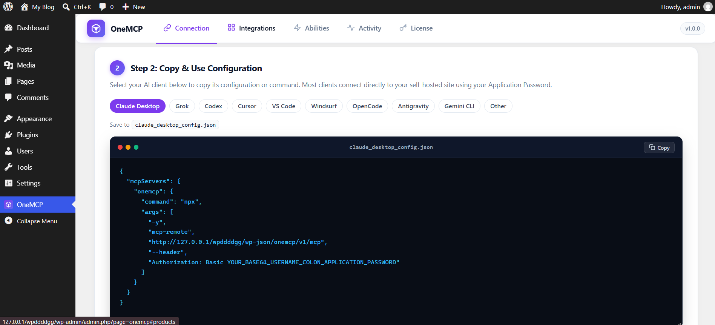Open admin user avatar
This screenshot has height=325, width=715.
point(708,7)
